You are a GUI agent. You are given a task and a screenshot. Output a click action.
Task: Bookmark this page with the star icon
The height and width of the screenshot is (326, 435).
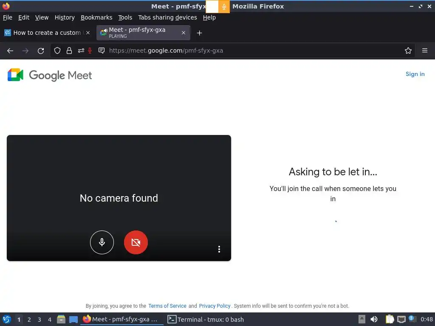pyautogui.click(x=408, y=51)
